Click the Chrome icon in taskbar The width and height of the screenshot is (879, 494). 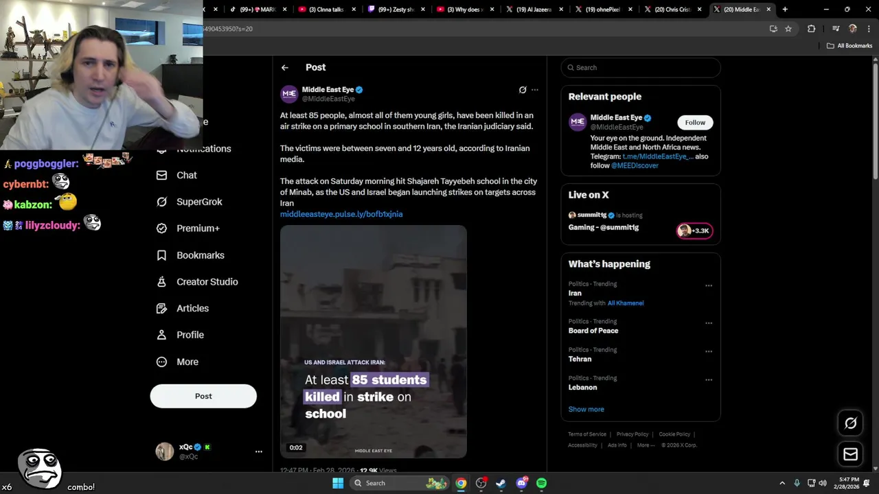pos(461,483)
